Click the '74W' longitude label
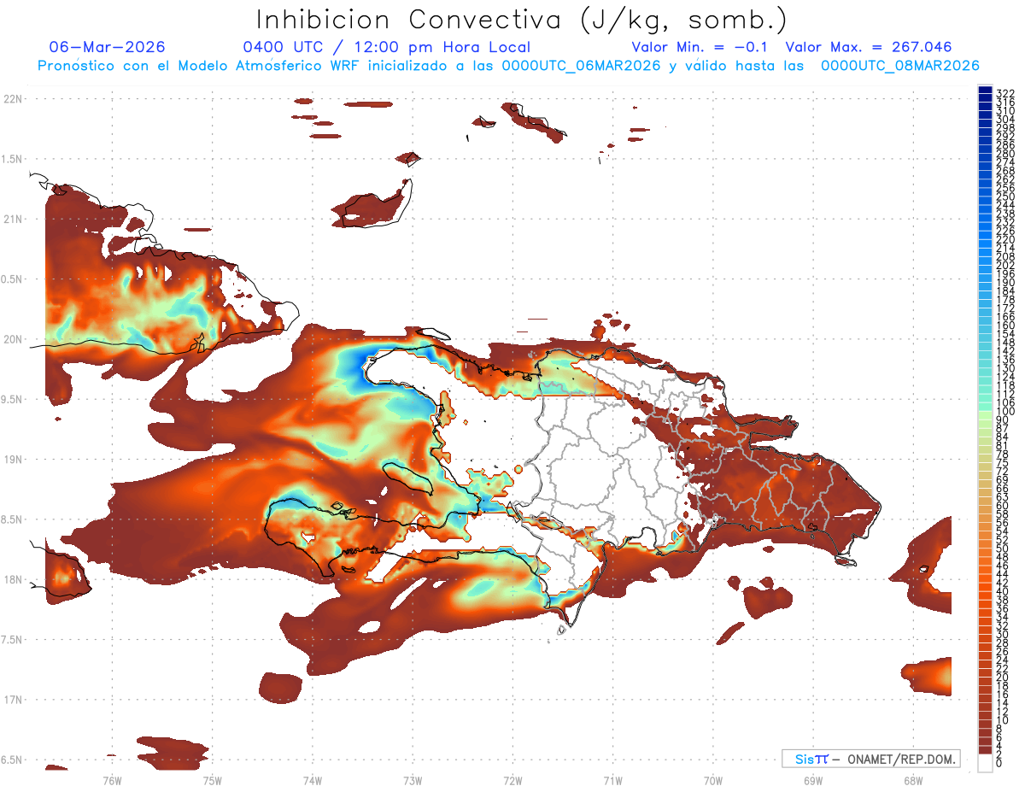Viewport: 1025px width, 792px height. [312, 780]
